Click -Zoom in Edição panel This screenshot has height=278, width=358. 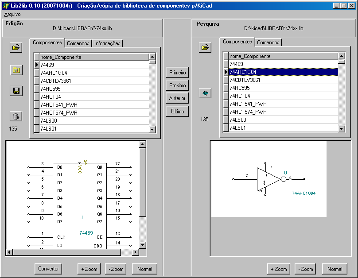tap(116, 269)
